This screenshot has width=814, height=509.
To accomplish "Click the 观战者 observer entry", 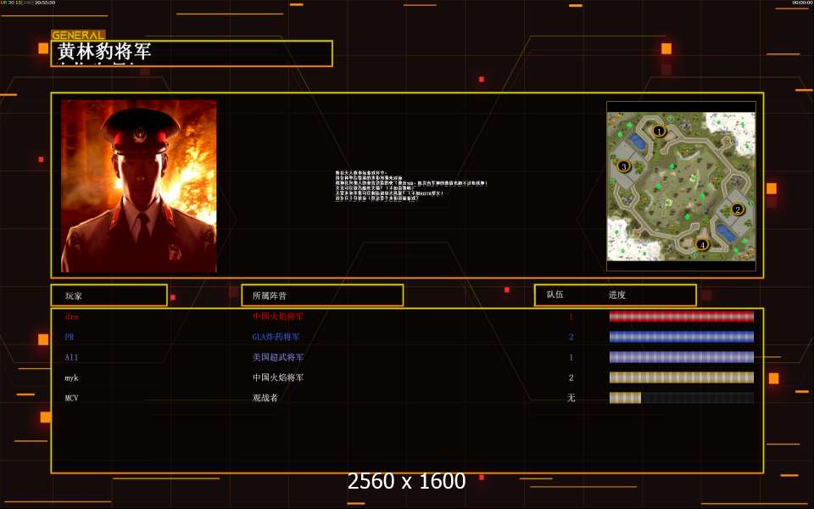I will [x=265, y=397].
